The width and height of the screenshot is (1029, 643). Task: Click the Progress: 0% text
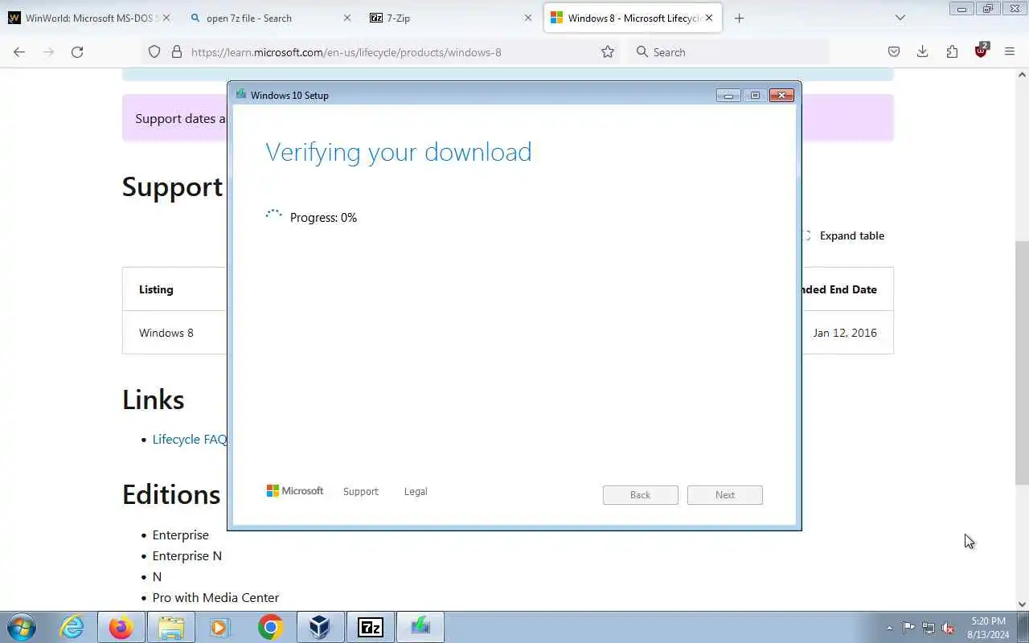[x=323, y=218]
